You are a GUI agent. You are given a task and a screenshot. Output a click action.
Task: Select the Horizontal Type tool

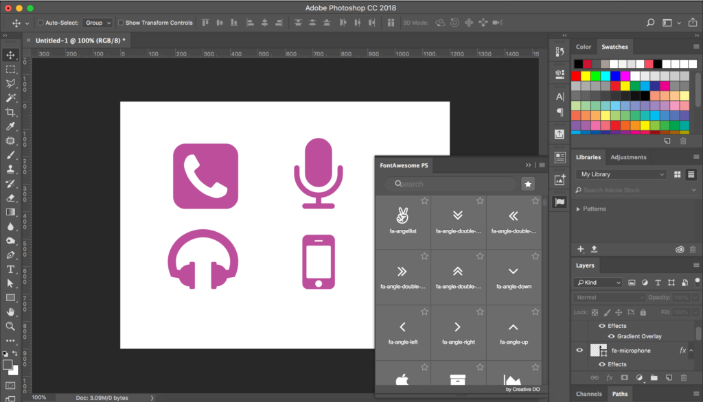(x=10, y=269)
